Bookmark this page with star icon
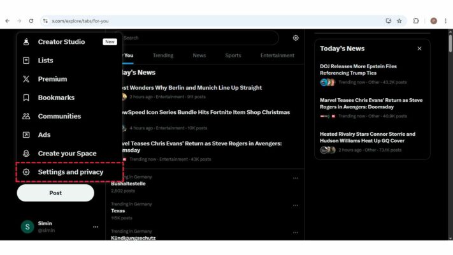 tap(399, 21)
